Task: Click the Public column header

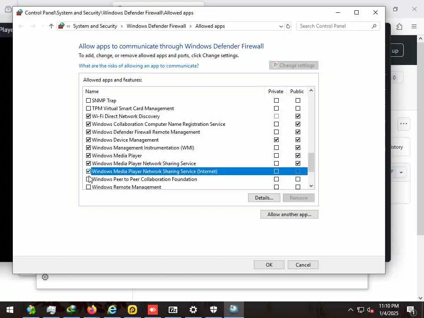Action: pyautogui.click(x=297, y=92)
